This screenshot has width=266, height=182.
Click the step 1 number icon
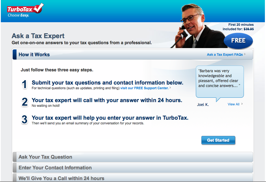point(24,85)
